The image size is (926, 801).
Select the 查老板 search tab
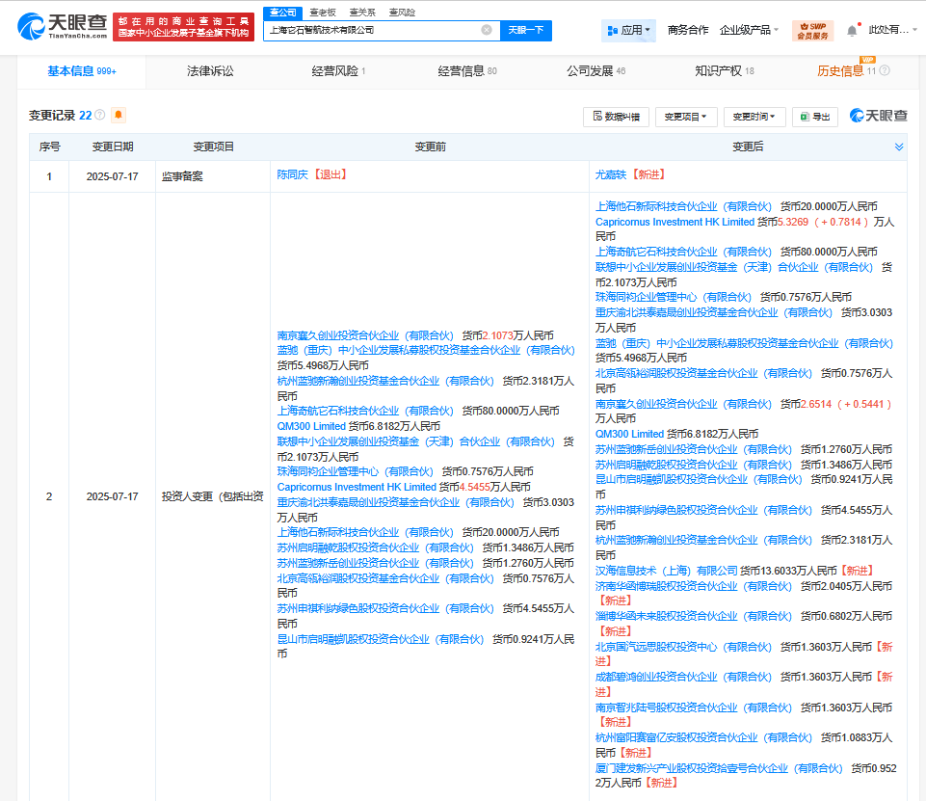[x=323, y=12]
